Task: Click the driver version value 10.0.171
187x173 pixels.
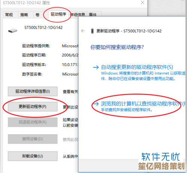Action: (x=70, y=65)
